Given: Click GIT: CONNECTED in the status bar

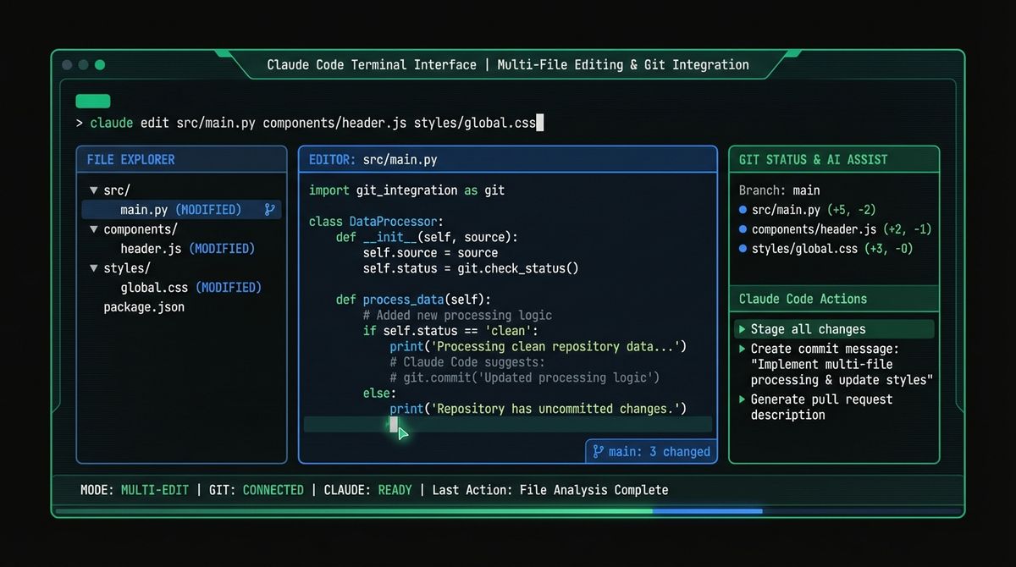Looking at the screenshot, I should point(255,490).
